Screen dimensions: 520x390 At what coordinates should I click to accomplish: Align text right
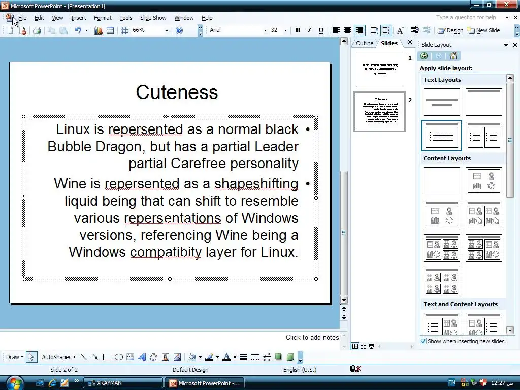coord(360,30)
